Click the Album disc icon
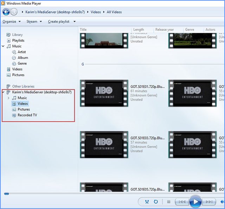Image resolution: width=225 pixels, height=209 pixels. (x=14, y=58)
